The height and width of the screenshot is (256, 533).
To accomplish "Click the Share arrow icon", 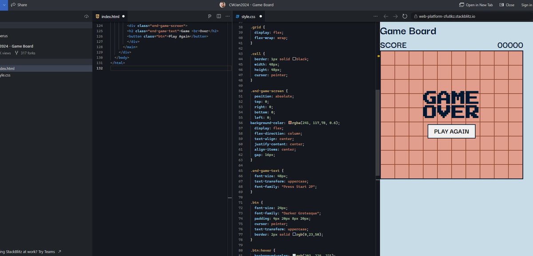I will pyautogui.click(x=13, y=5).
